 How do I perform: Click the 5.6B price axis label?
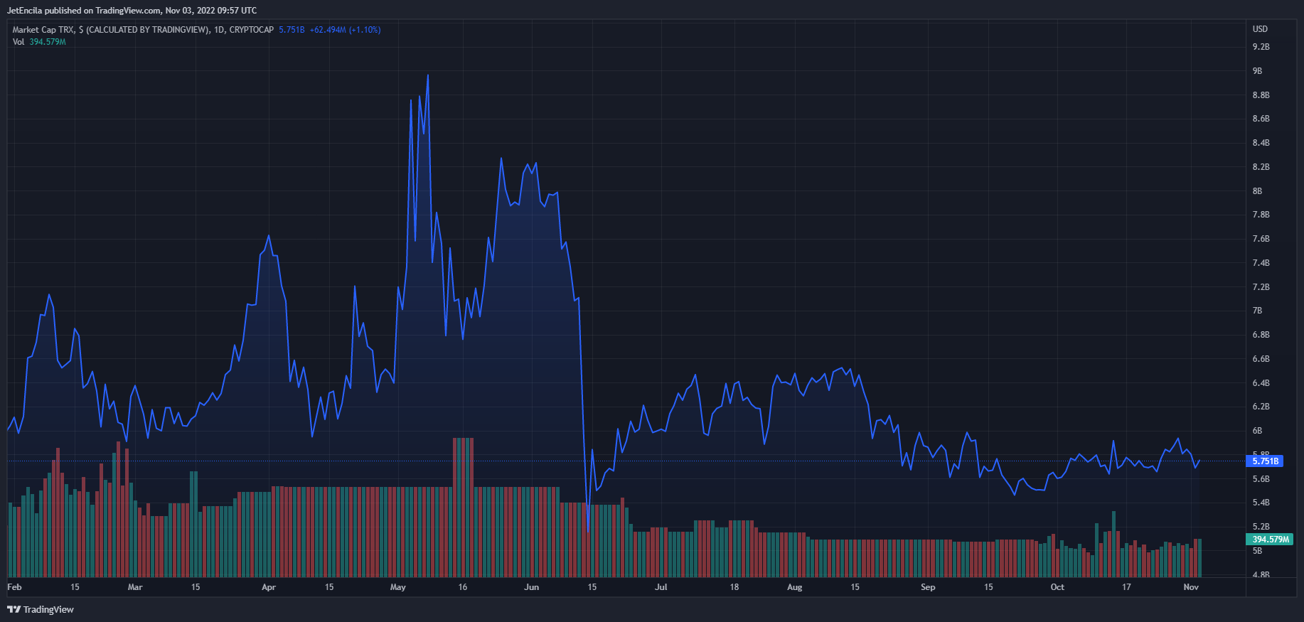pyautogui.click(x=1261, y=479)
